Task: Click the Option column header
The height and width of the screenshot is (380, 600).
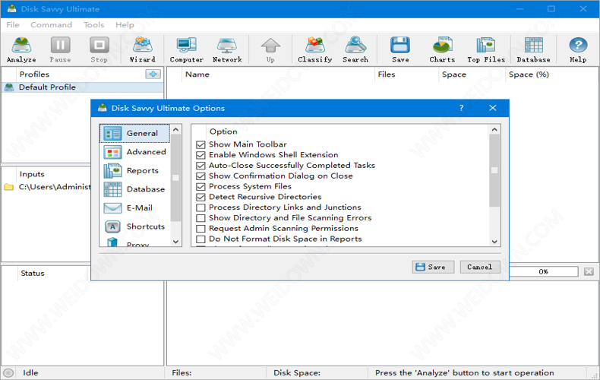Action: 223,131
